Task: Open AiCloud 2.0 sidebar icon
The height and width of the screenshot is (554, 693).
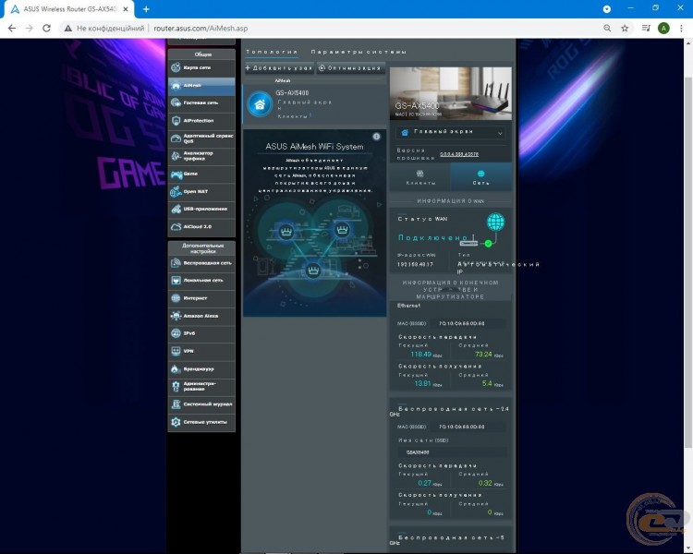Action: click(x=176, y=226)
